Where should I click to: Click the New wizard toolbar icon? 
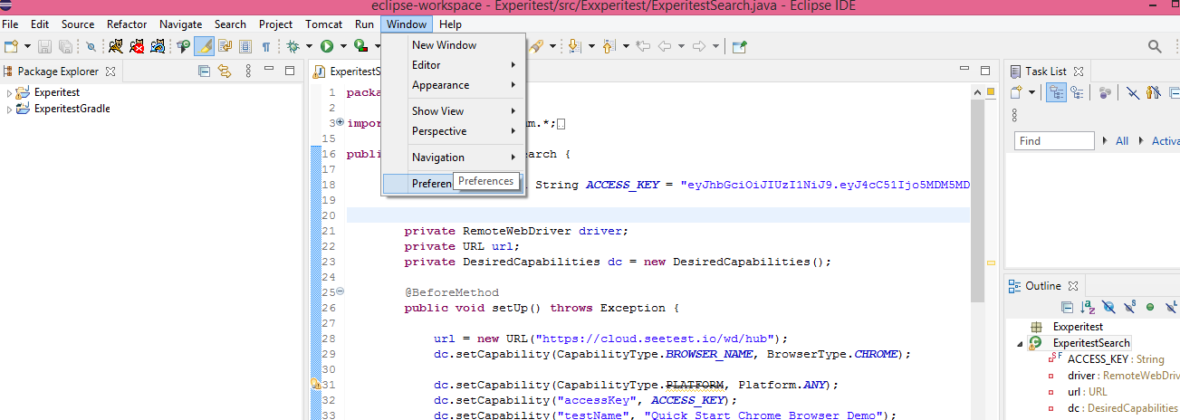pyautogui.click(x=11, y=46)
